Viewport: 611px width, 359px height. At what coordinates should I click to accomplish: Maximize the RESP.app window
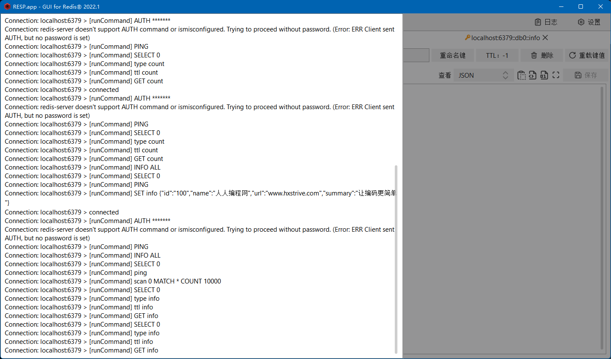pos(581,6)
